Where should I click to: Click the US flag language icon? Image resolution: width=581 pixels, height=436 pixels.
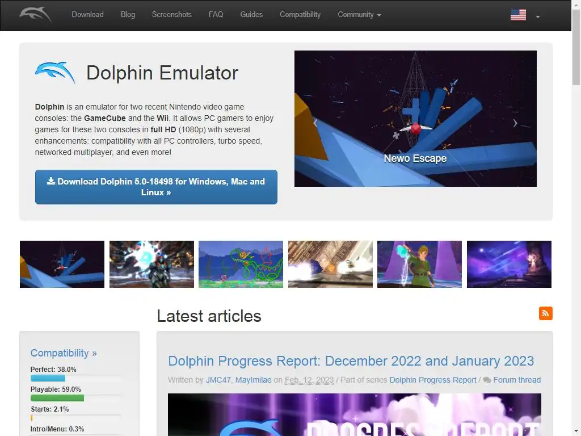(x=518, y=15)
